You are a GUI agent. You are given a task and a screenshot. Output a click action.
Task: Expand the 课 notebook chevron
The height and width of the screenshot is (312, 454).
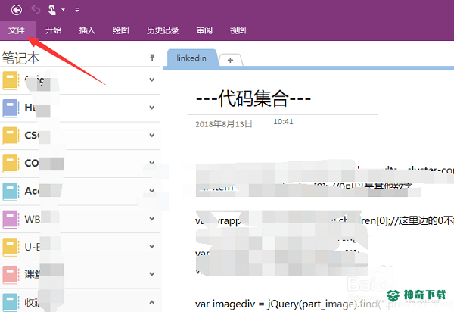coord(152,274)
